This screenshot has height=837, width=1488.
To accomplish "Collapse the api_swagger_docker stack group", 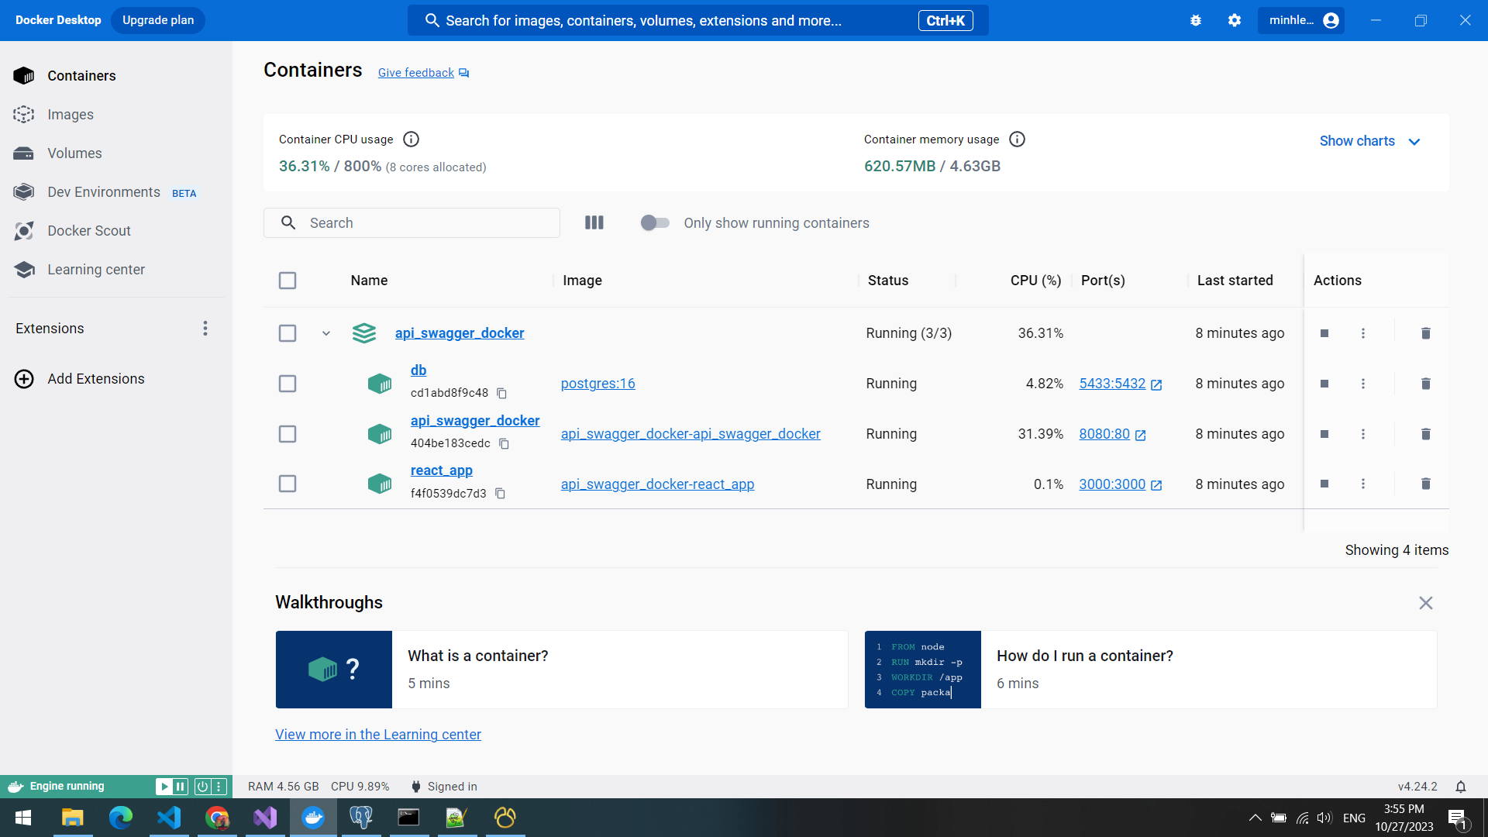I will [326, 333].
